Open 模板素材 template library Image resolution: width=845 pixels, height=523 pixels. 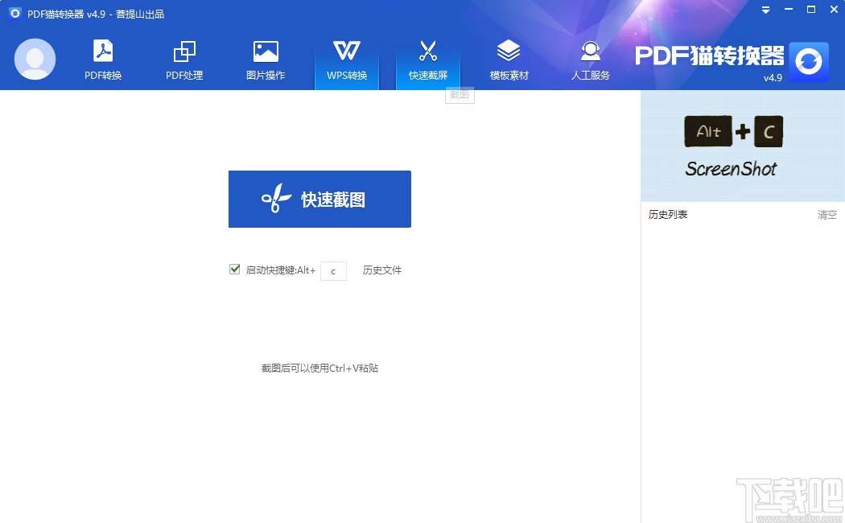pos(509,60)
